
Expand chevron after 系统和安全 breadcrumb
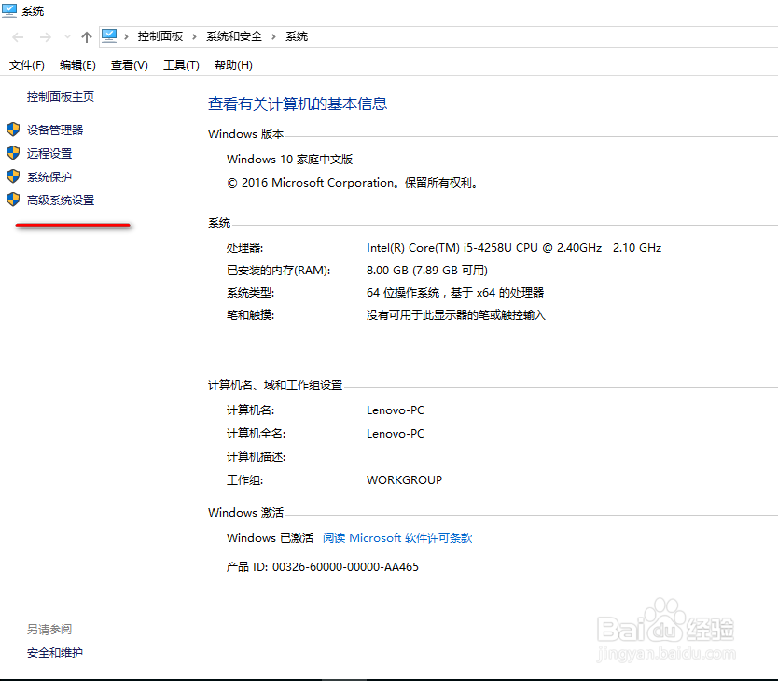pyautogui.click(x=273, y=36)
